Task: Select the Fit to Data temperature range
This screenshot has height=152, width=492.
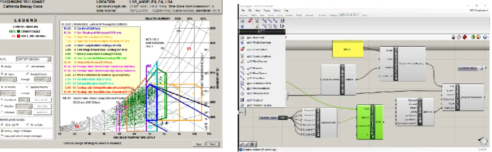Action: [x=28, y=124]
